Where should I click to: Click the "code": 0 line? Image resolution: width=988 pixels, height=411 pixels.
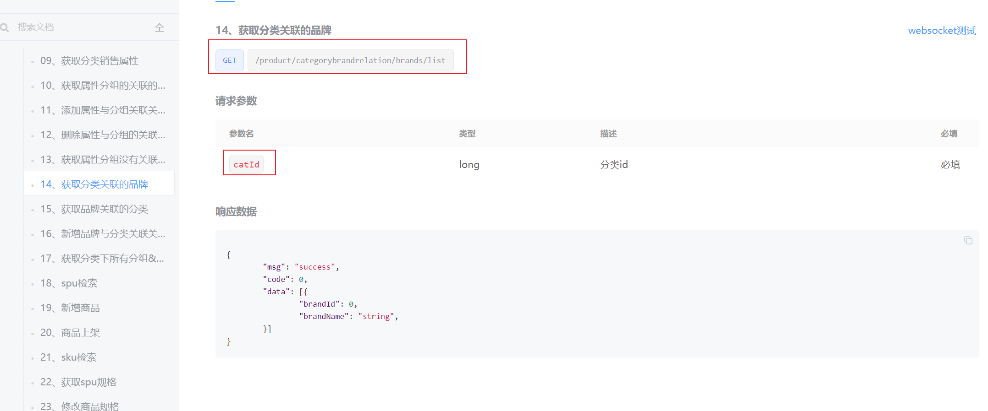click(285, 279)
